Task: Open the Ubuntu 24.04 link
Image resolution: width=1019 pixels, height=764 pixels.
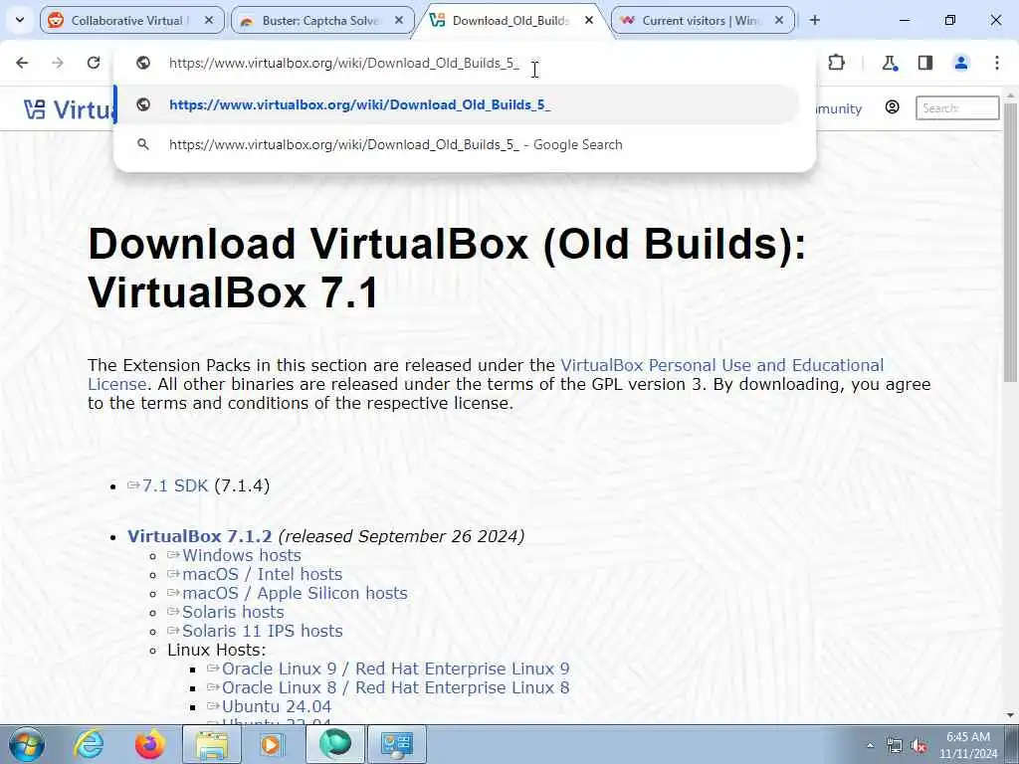Action: 277,706
